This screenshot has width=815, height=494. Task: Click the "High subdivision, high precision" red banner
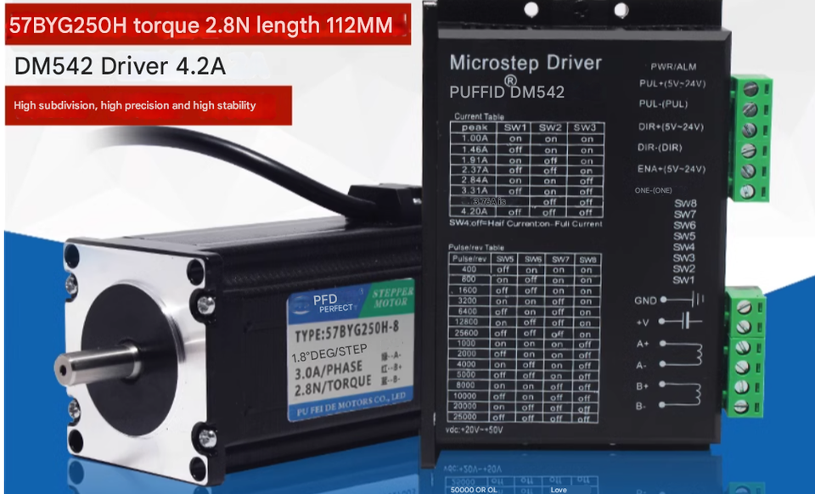pos(148,105)
